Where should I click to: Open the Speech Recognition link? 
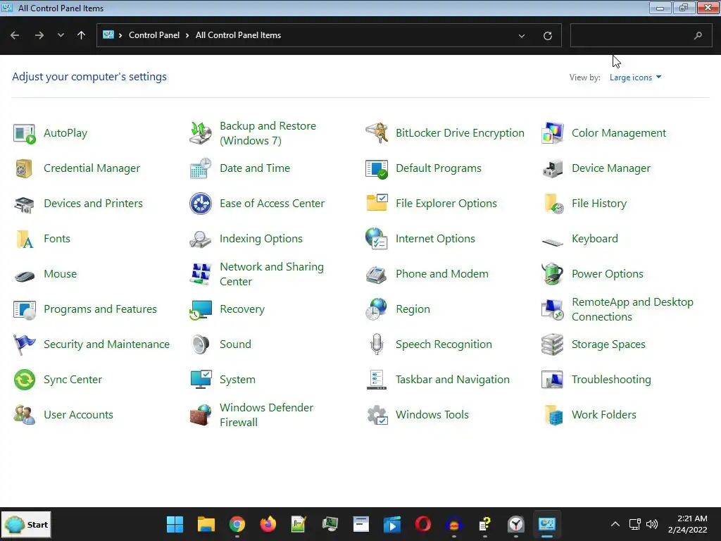tap(444, 344)
